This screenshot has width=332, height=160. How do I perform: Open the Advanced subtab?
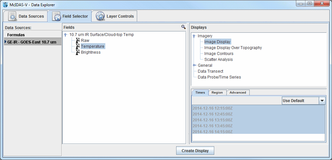(x=238, y=93)
